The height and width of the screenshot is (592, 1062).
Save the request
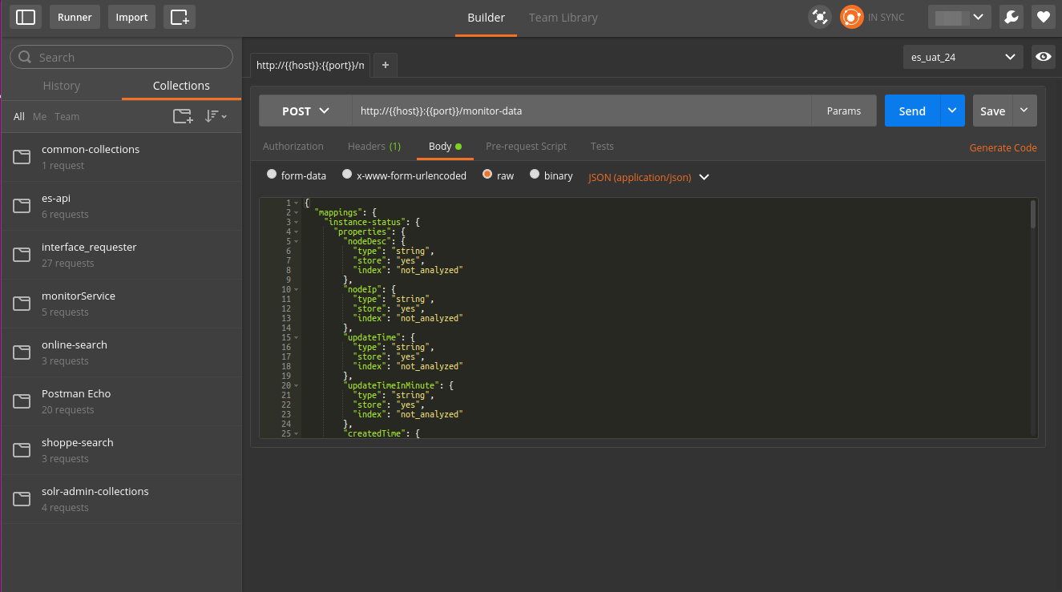993,111
